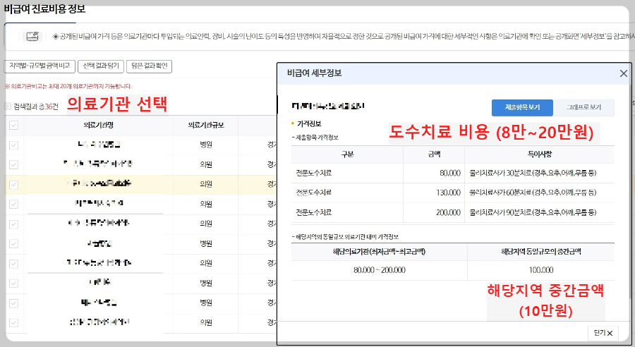635x347 pixels.
Task: Click 비급여 진료비용 정보 page title
Action: pos(44,9)
